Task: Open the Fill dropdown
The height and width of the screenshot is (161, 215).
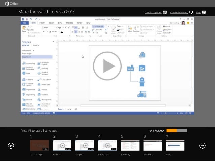Action: [120, 26]
